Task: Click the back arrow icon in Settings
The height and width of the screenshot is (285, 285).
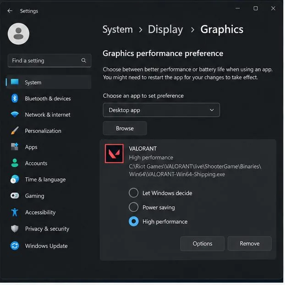Action: point(10,11)
